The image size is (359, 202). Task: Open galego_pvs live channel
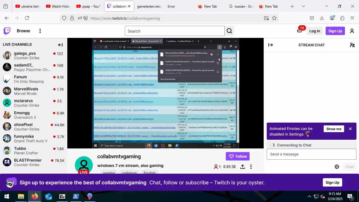pyautogui.click(x=34, y=55)
